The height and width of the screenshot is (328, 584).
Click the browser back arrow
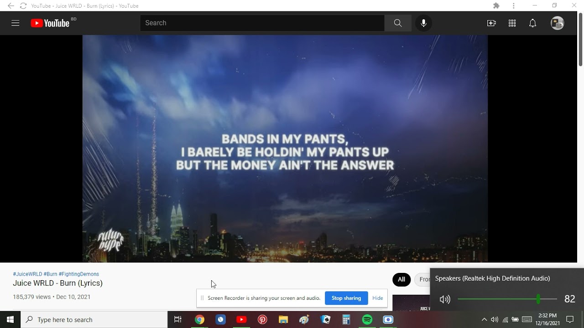[10, 5]
